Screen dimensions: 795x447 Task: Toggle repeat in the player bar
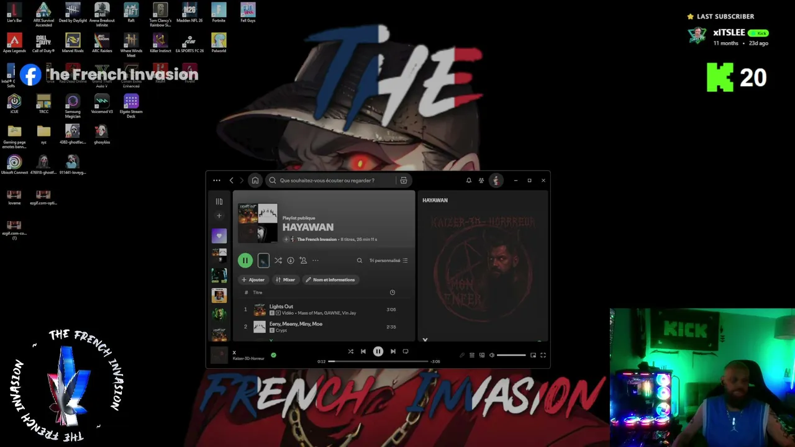tap(406, 351)
